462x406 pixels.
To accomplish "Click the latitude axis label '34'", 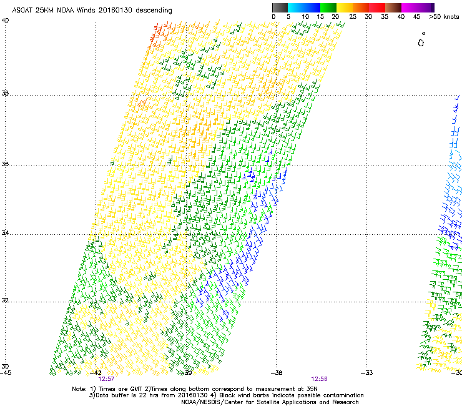I will [x=5, y=233].
